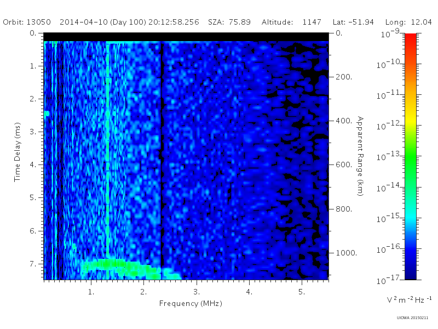This screenshot has height=329, width=438.
Task: Click the color scale bar legend
Action: click(411, 156)
